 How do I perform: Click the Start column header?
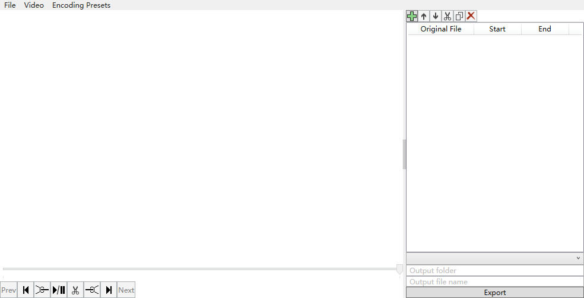497,28
